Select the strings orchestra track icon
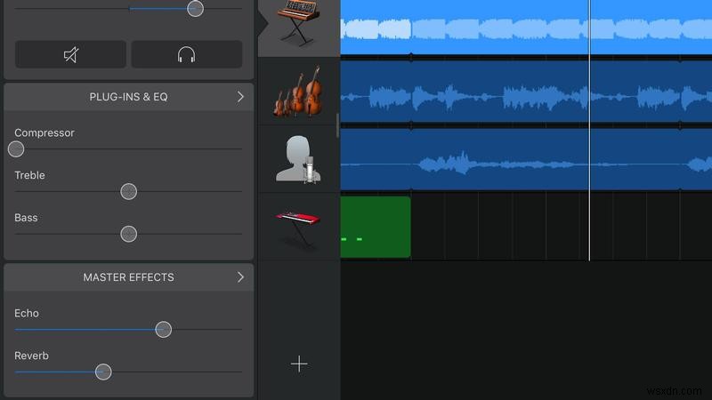 click(299, 92)
